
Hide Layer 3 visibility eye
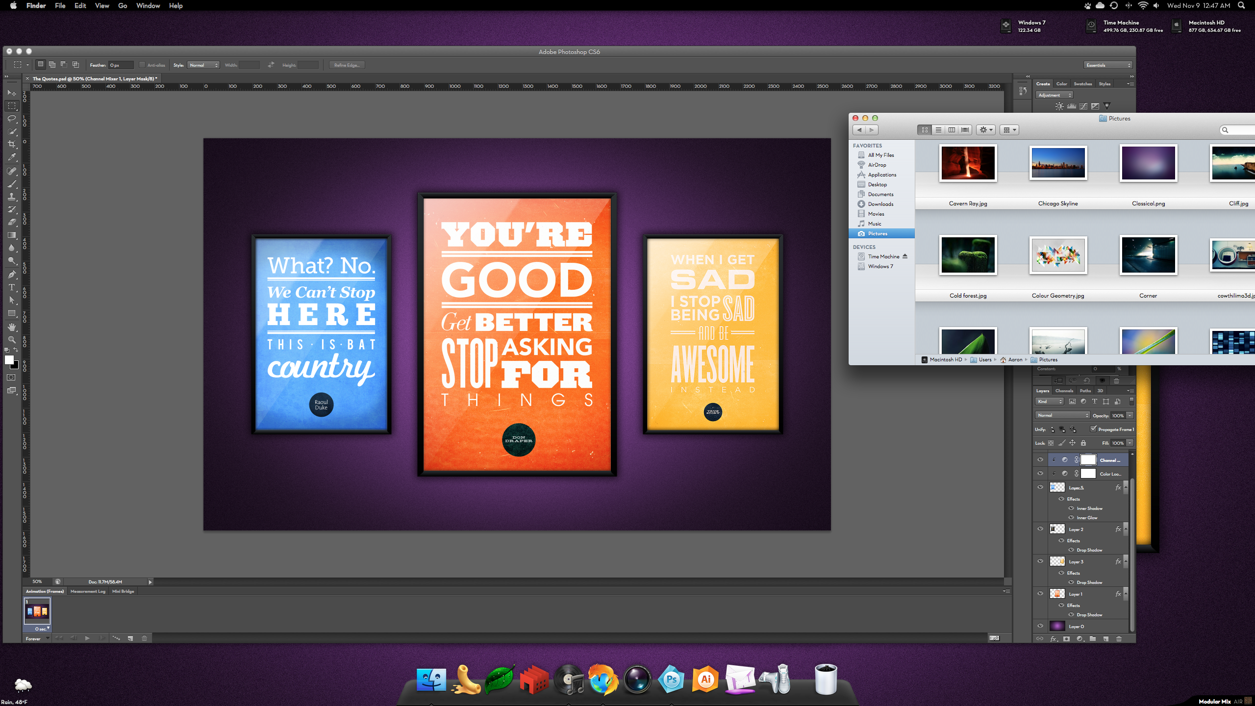pos(1040,561)
